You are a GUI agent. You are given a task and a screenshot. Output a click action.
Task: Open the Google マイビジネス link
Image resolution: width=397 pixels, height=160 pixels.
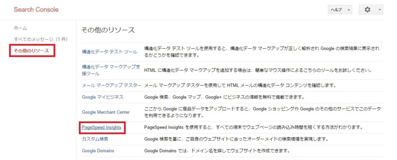point(102,97)
